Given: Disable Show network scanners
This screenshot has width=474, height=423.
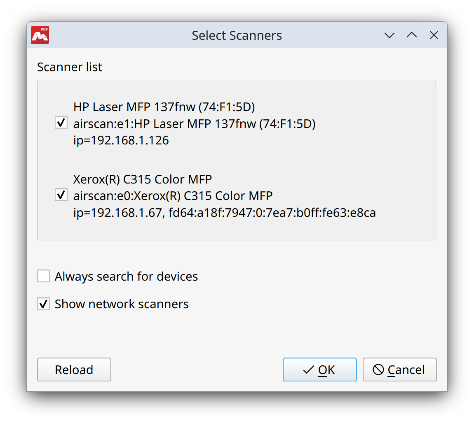Looking at the screenshot, I should pos(43,304).
